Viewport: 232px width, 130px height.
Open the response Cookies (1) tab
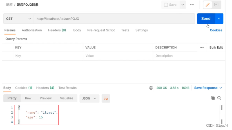(x=24, y=88)
